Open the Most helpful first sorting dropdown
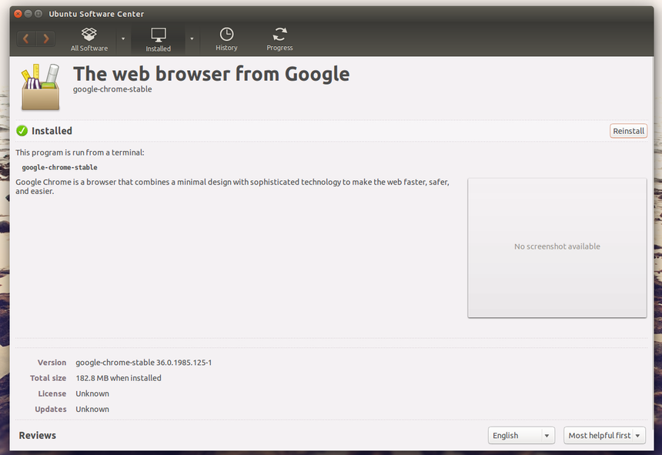662x455 pixels. 605,436
